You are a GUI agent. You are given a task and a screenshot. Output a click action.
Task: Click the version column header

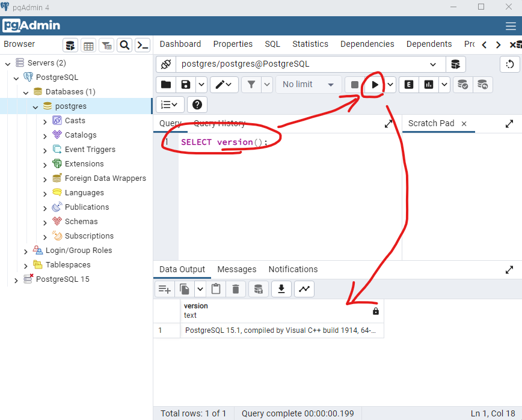coord(281,311)
